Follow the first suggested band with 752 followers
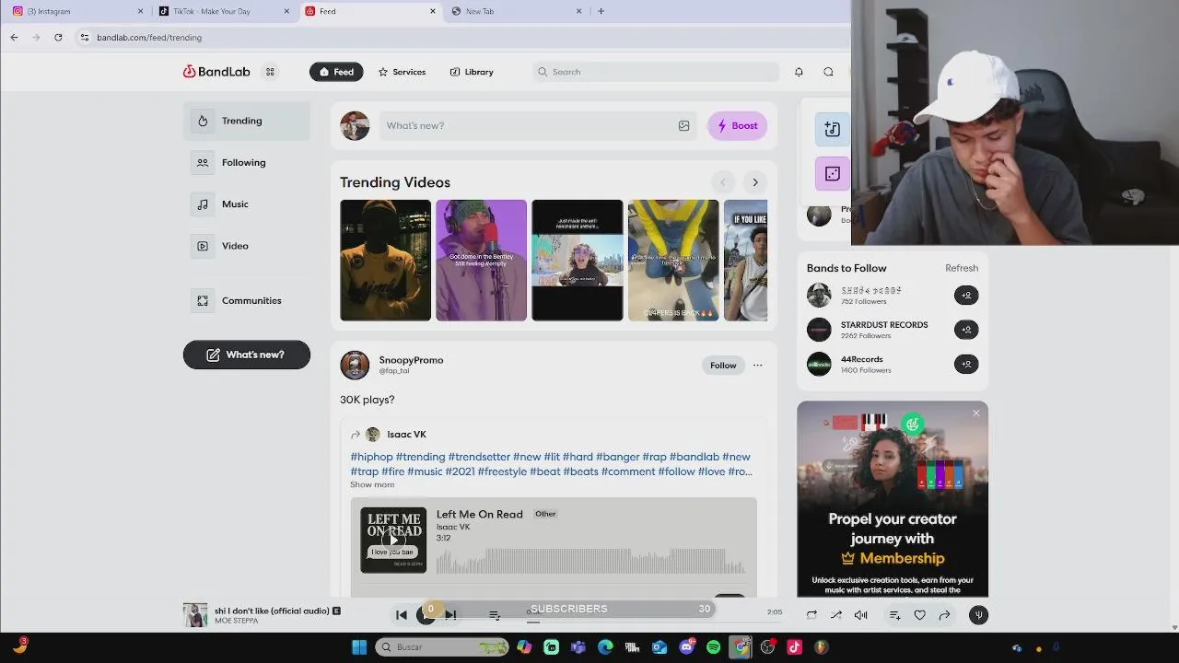The height and width of the screenshot is (663, 1179). [966, 296]
